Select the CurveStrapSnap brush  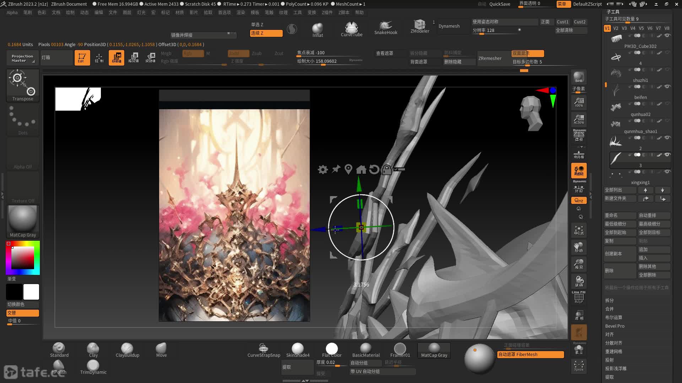click(264, 350)
